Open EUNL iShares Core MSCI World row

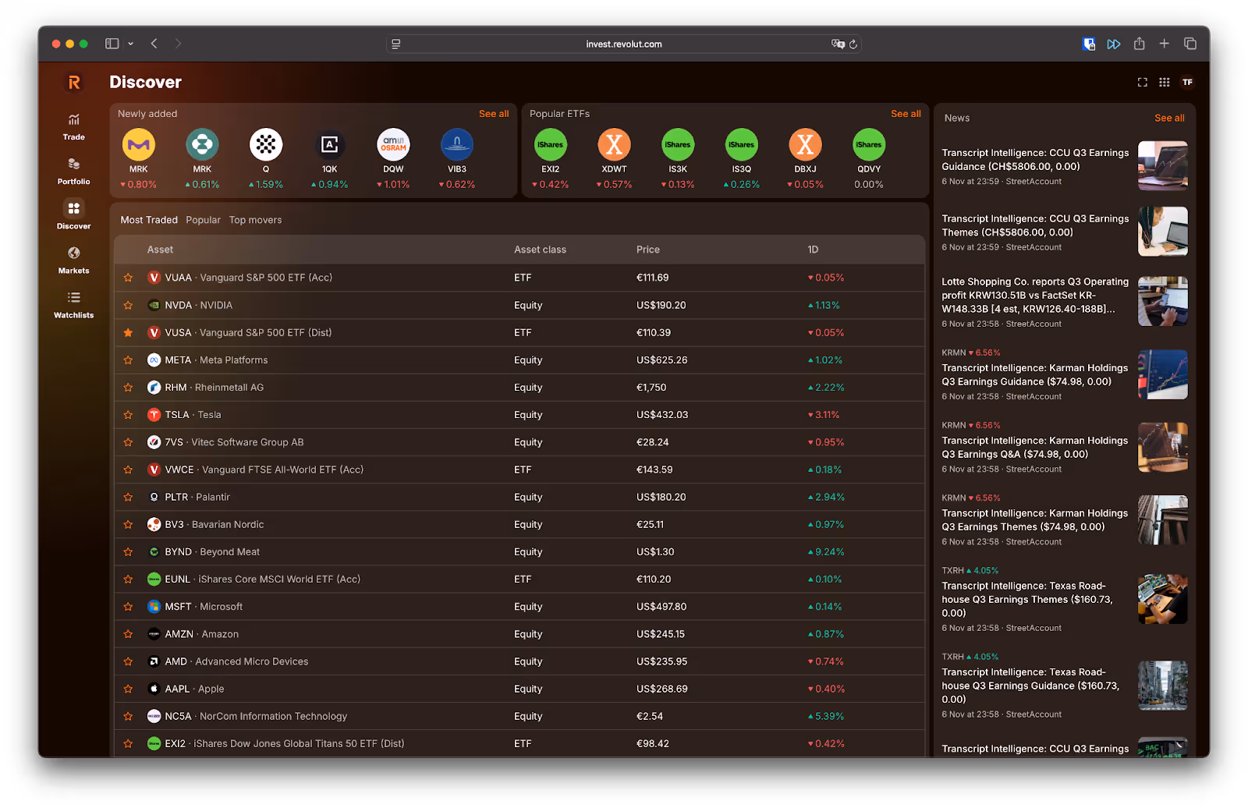pyautogui.click(x=519, y=579)
